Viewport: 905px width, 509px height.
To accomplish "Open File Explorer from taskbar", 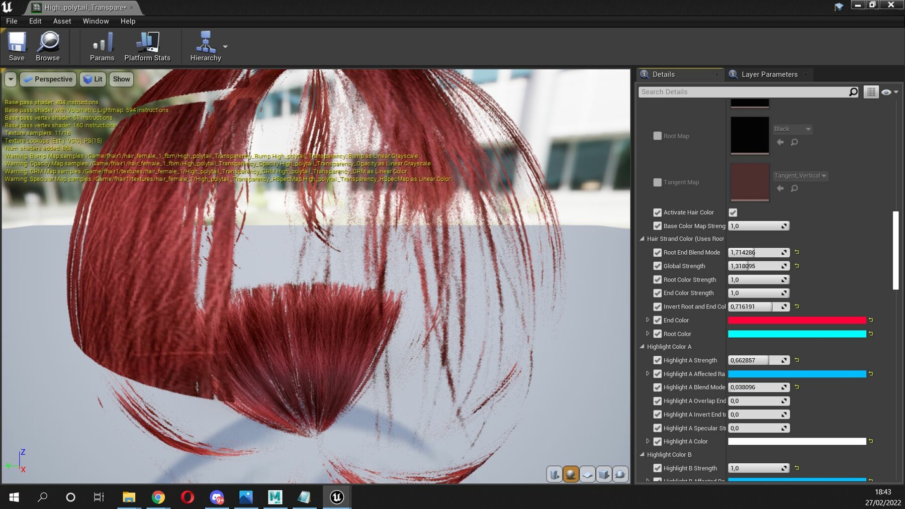I will [x=129, y=497].
